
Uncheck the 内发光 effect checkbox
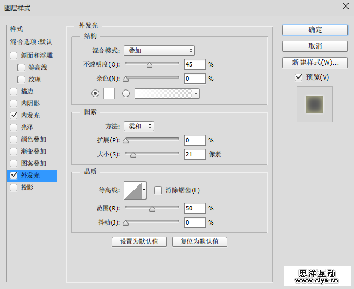tap(14, 116)
